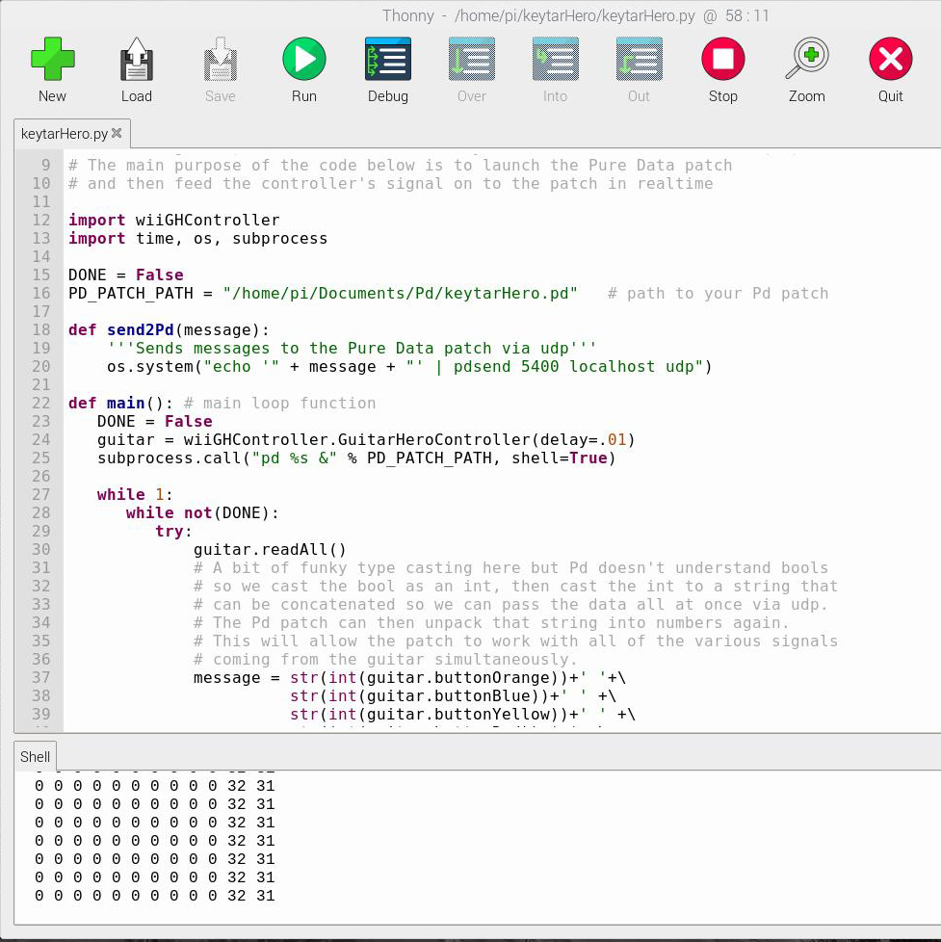Click the Zoom magnifier icon
941x942 pixels.
(807, 59)
